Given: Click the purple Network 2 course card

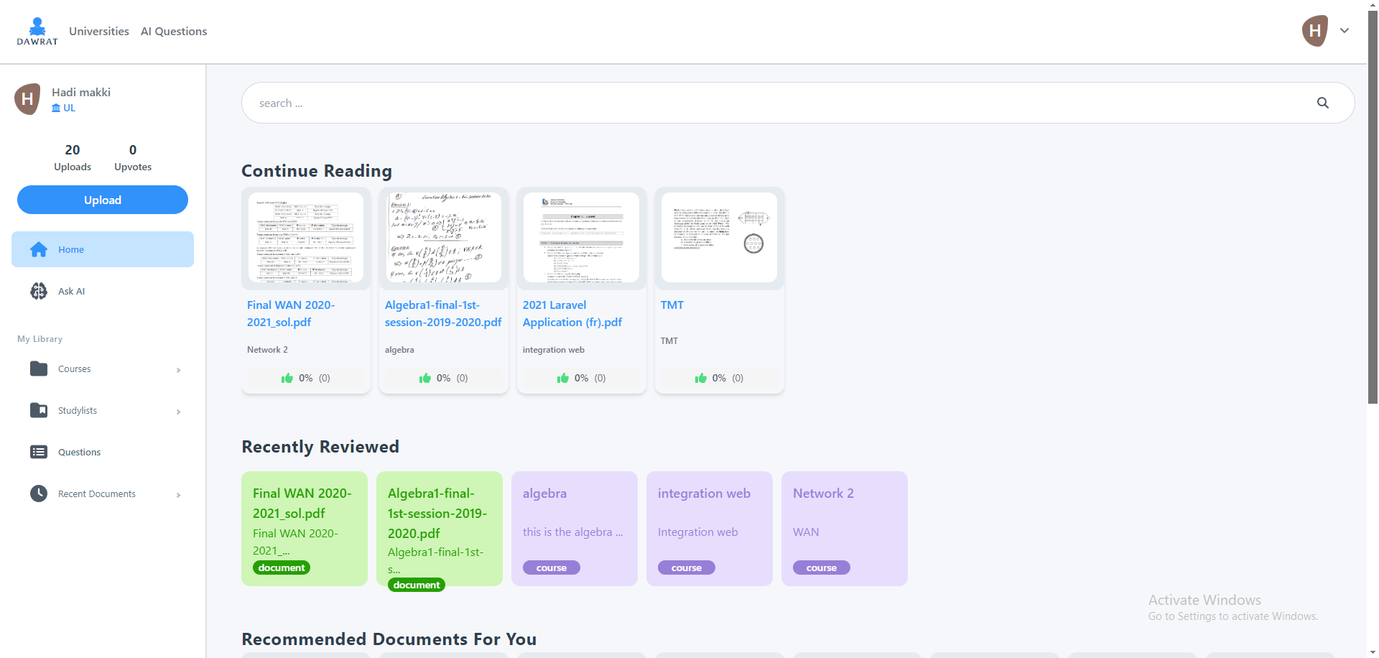Looking at the screenshot, I should [844, 528].
